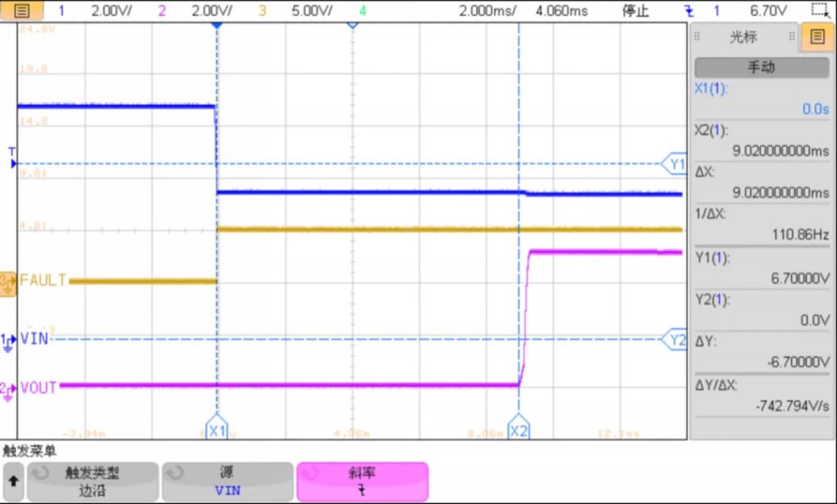The image size is (837, 504).
Task: Open the orange main menu icon at top-left
Action: pos(22,11)
